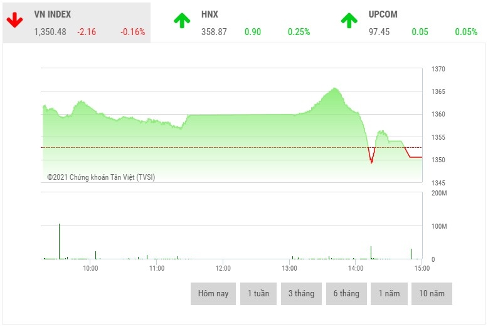
Task: Click the VN Index value 1,350.48
Action: point(50,32)
